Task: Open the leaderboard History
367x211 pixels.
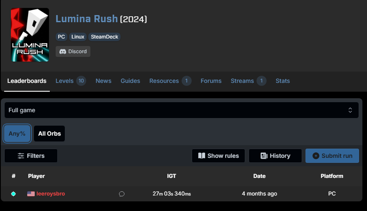Action: pos(275,156)
